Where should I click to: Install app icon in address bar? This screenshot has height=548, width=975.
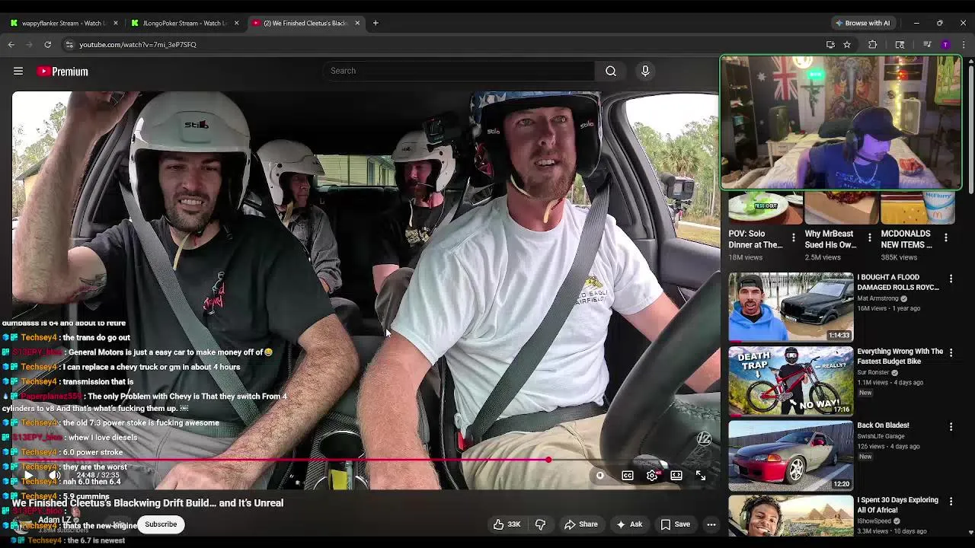(x=830, y=45)
